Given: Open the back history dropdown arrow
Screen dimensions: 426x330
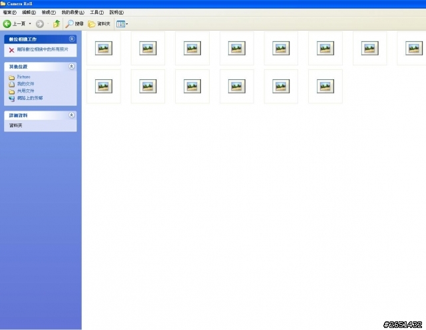Looking at the screenshot, I should [x=30, y=24].
